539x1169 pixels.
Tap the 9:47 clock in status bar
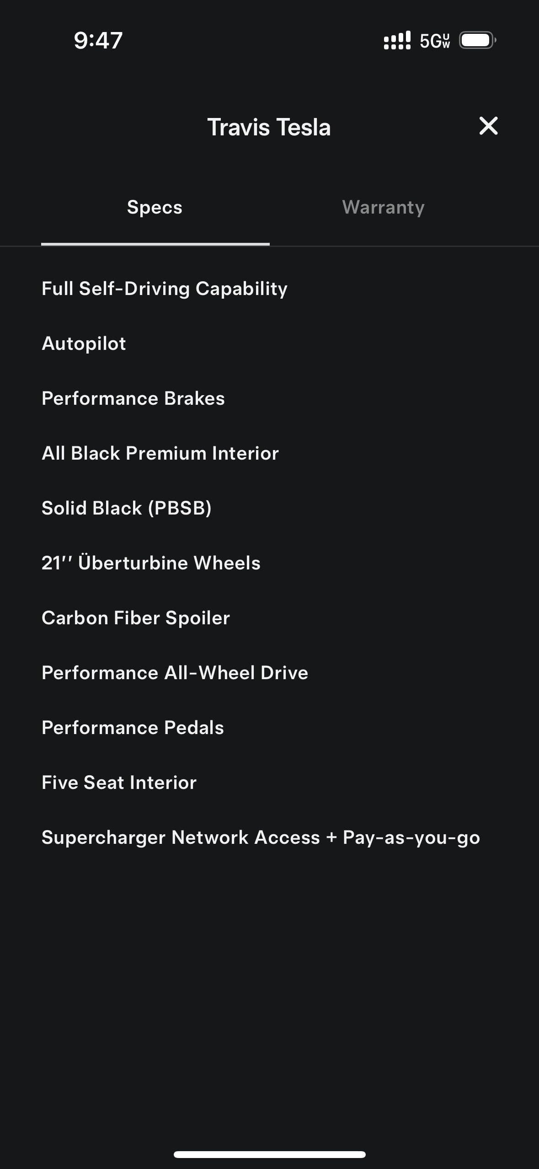click(x=98, y=40)
